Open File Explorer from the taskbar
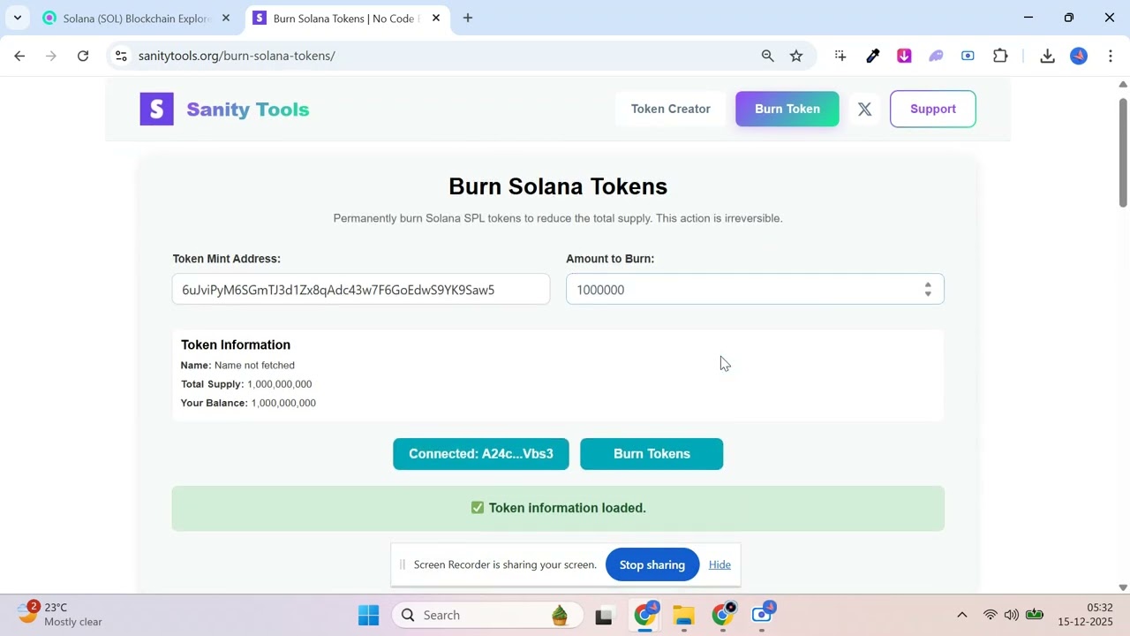 coord(683,616)
